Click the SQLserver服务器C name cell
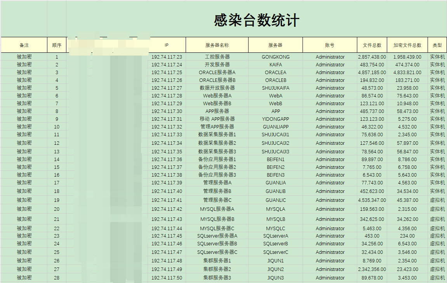Image resolution: width=447 pixels, height=283 pixels. pos(217,252)
